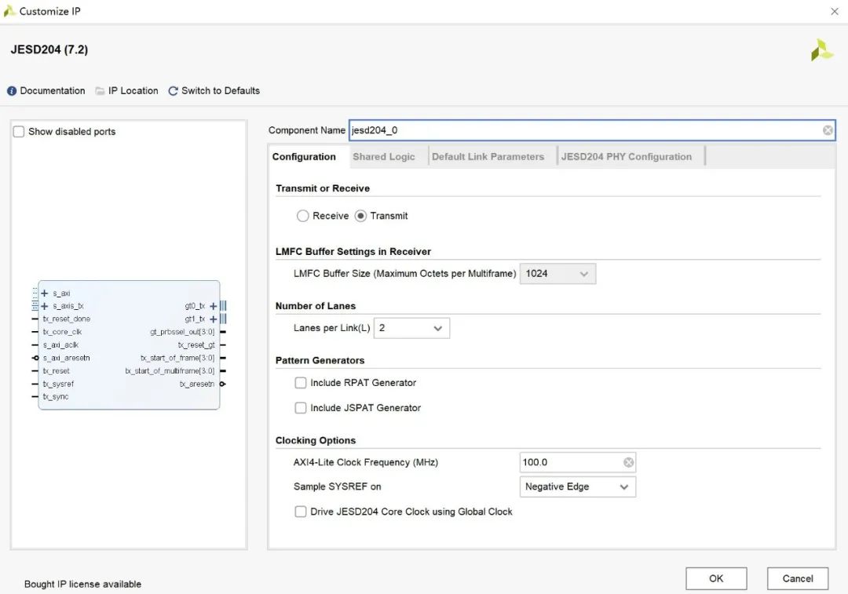Open the Sample SYSREF on dropdown
The height and width of the screenshot is (594, 848).
coord(578,487)
